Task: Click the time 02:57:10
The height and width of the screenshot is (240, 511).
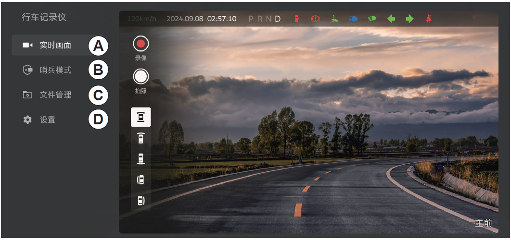Action: [x=222, y=19]
